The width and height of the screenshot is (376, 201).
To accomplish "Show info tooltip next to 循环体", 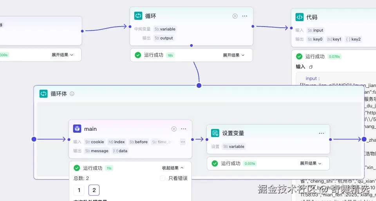I will pyautogui.click(x=72, y=94).
